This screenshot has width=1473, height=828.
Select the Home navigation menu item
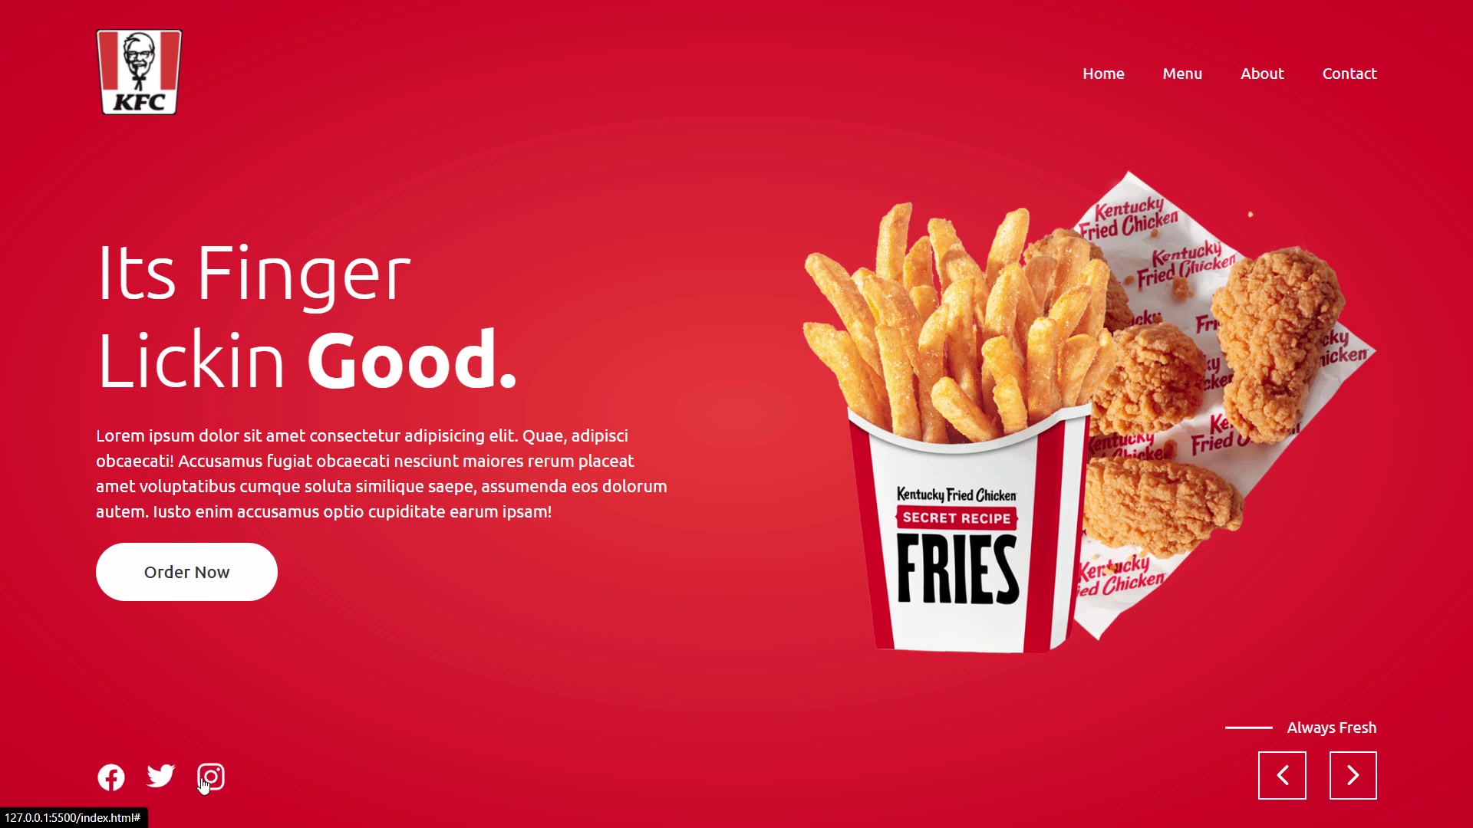pos(1104,73)
